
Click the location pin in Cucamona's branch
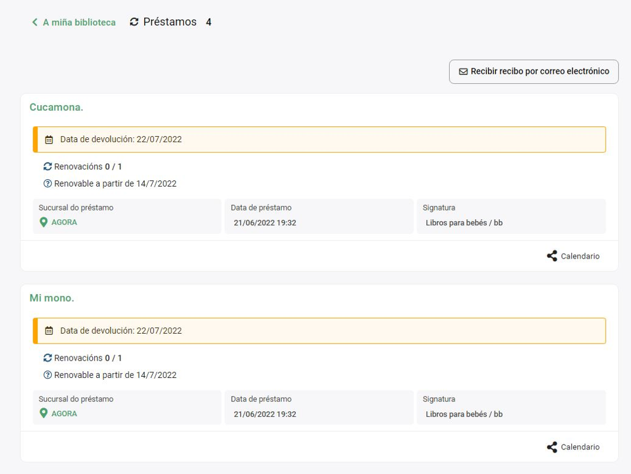coord(43,222)
